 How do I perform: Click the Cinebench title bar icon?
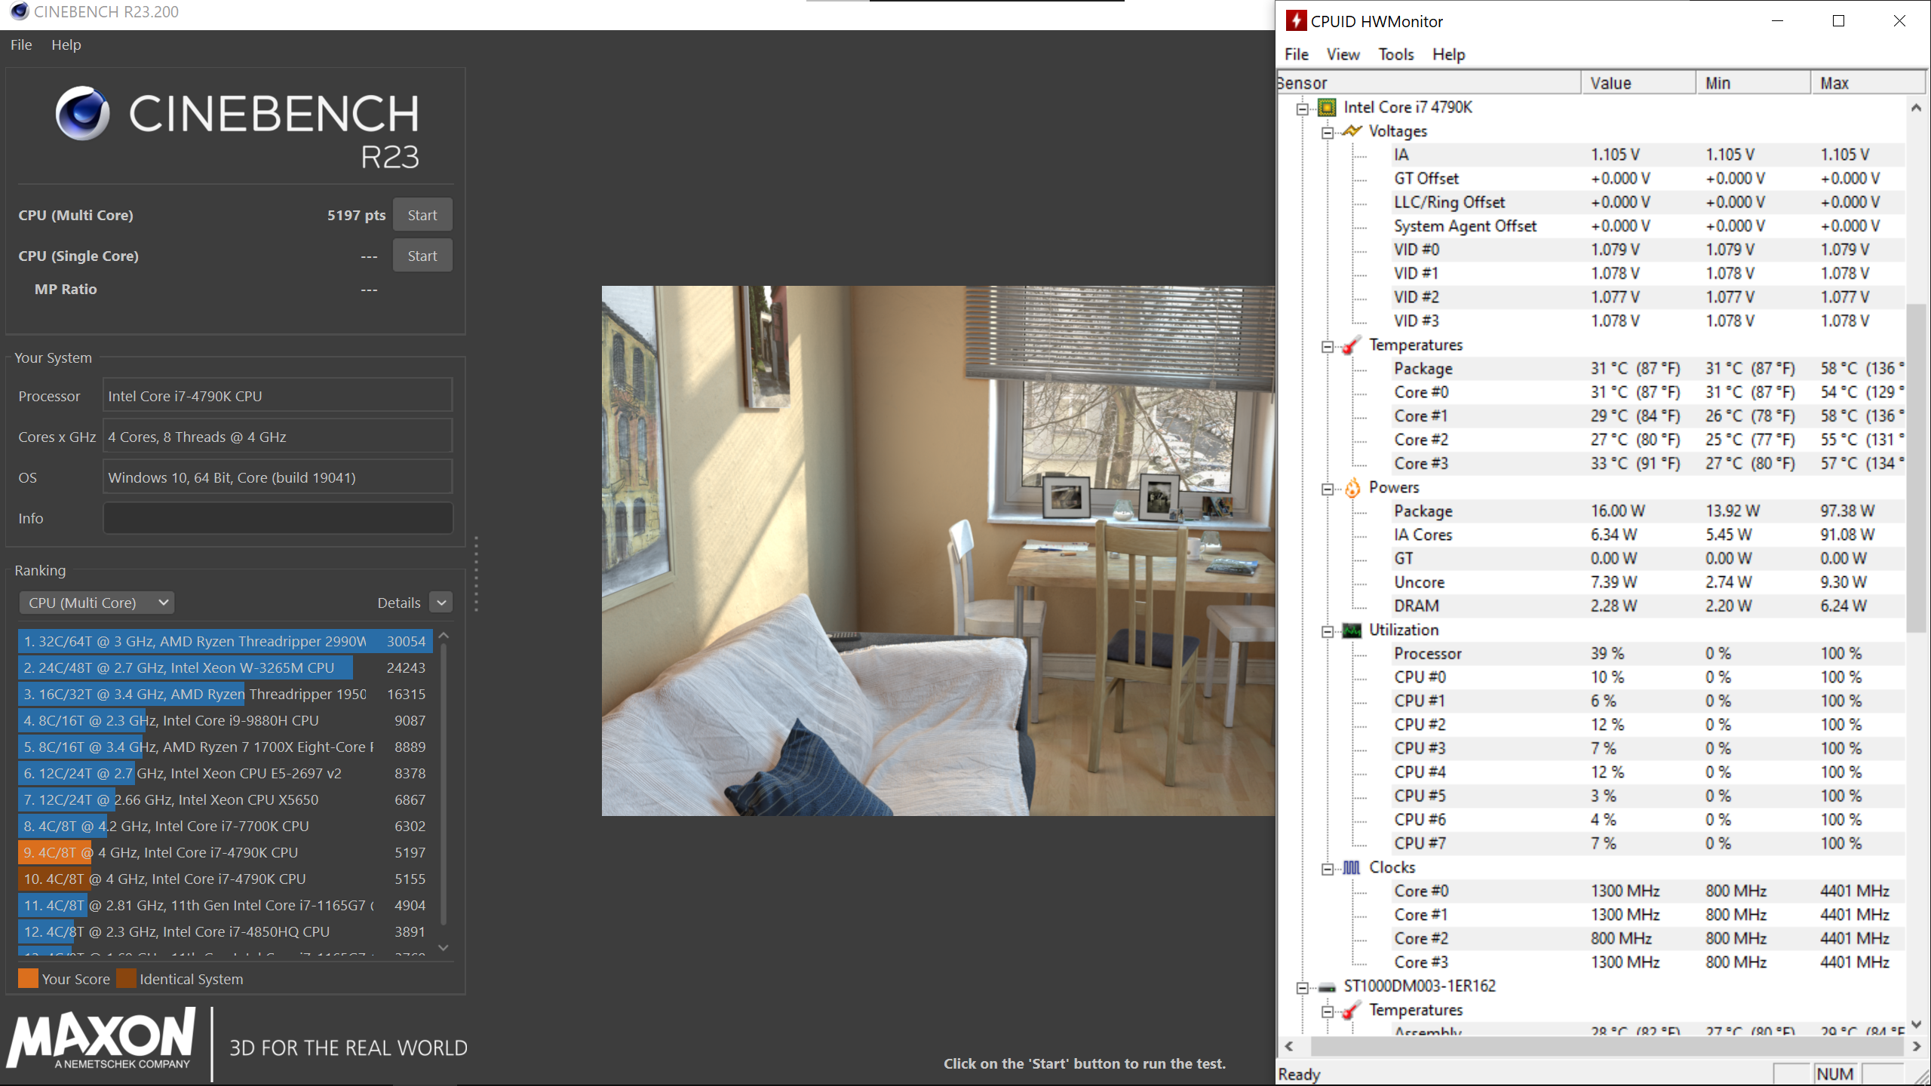pos(20,11)
